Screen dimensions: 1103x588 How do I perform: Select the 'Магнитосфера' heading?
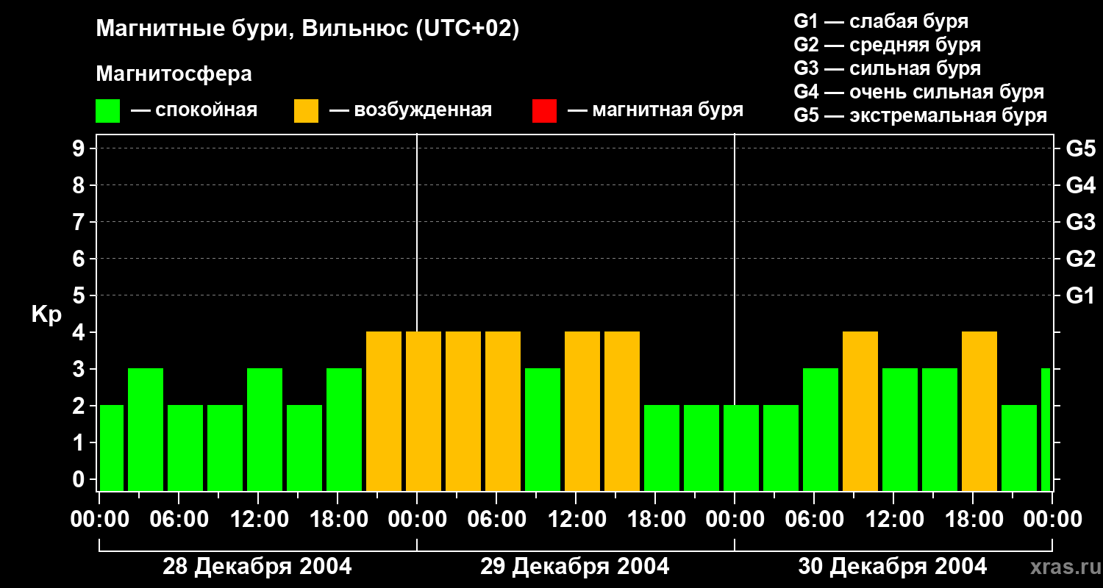coord(174,74)
